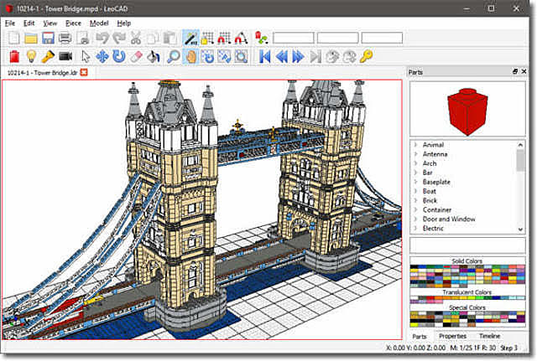
Task: Switch to the Properties tab
Action: (x=452, y=336)
